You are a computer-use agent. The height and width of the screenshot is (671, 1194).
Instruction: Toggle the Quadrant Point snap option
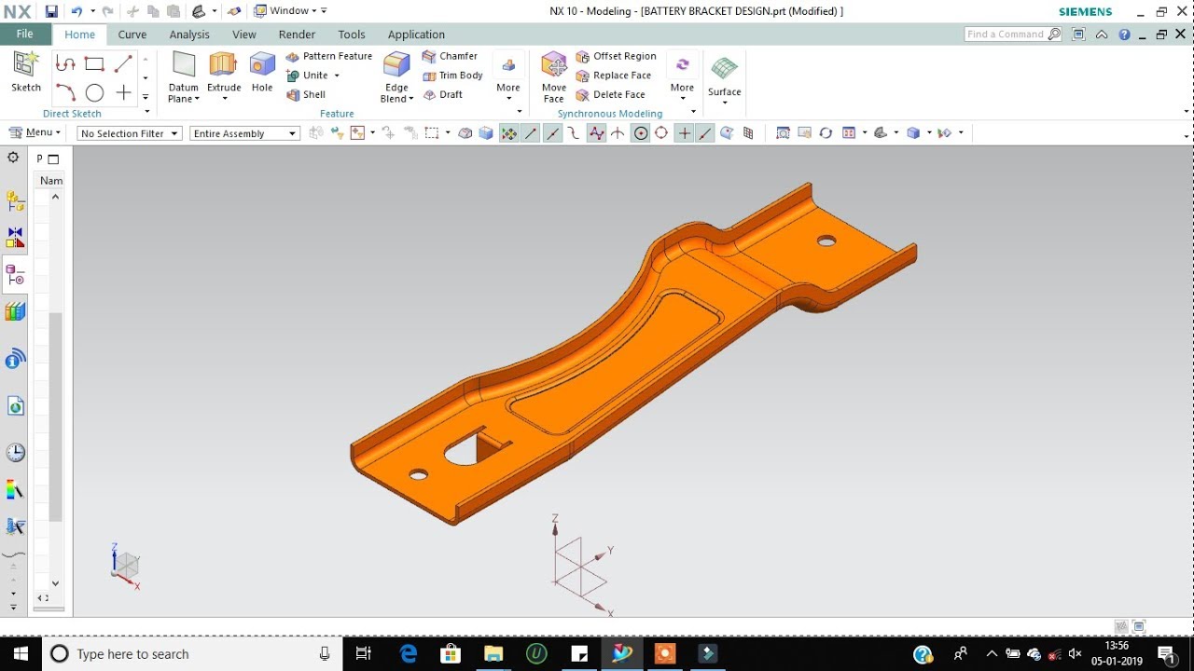tap(661, 132)
